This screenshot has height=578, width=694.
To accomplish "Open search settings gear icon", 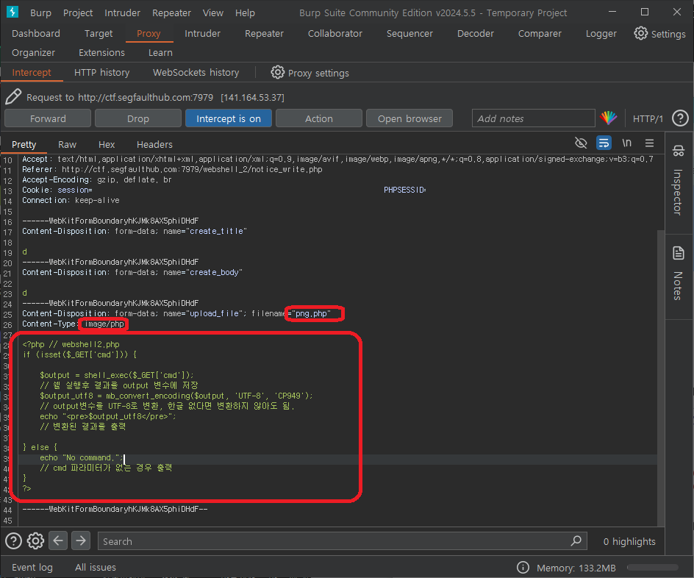I will click(x=35, y=540).
